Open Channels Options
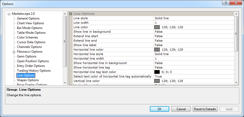This screenshot has height=117, width=244. pos(29,47)
